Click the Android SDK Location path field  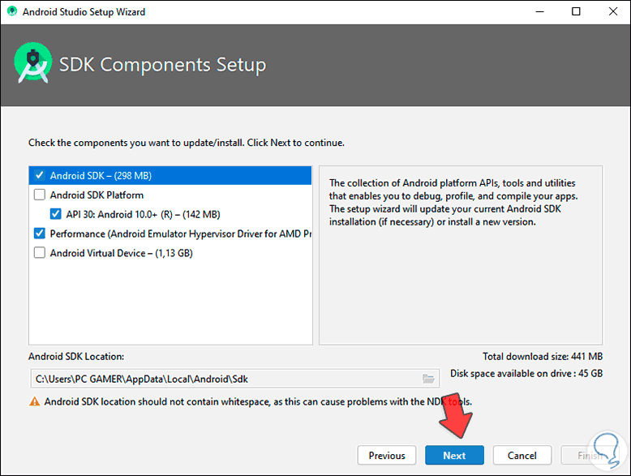[x=223, y=379]
